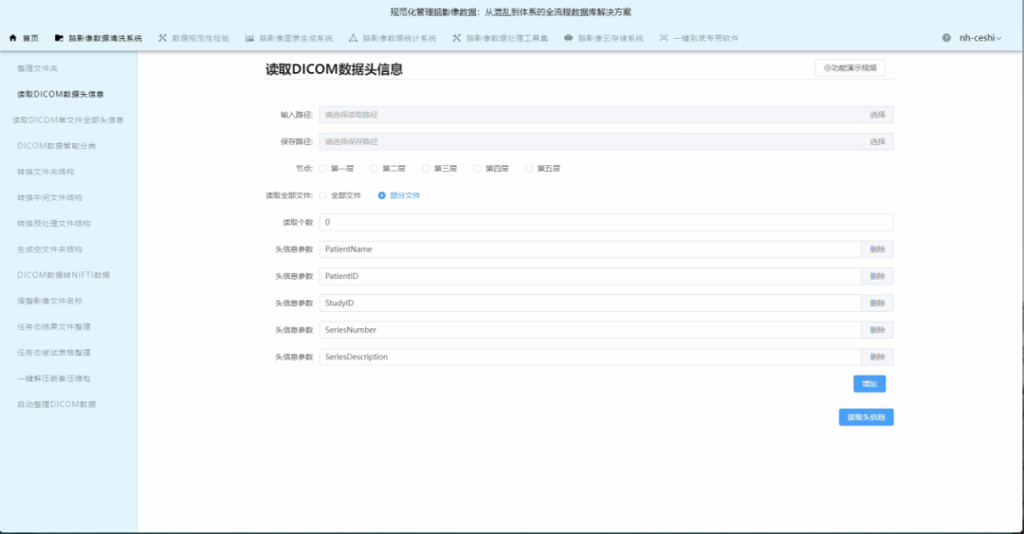Open 读取DICOM单文件全部头信息 in the sidebar
This screenshot has width=1024, height=534.
point(68,120)
